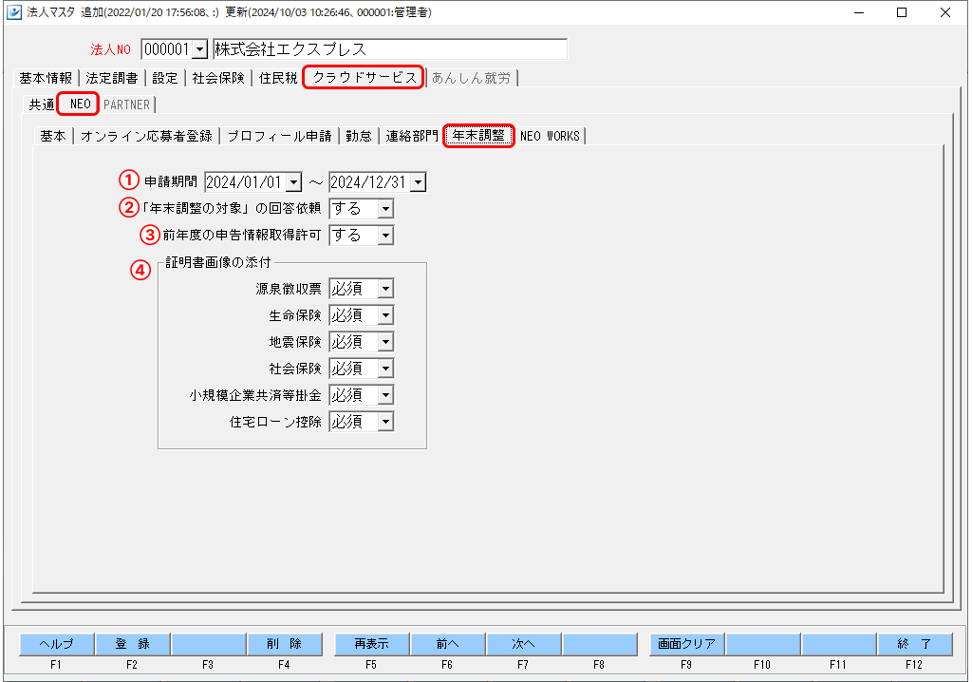Switch to the 法定調書 tab
Viewport: 972px width, 682px height.
coord(112,78)
